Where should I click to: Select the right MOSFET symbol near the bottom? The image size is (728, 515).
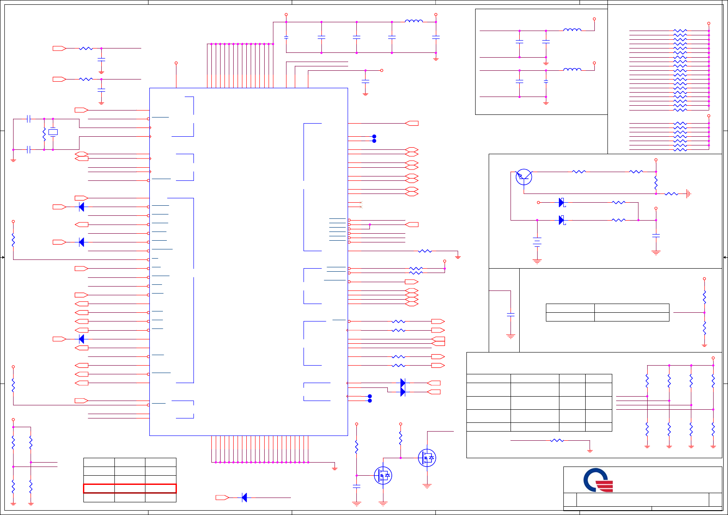click(x=427, y=458)
